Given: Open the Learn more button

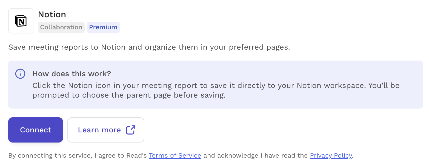Looking at the screenshot, I should click(106, 130).
